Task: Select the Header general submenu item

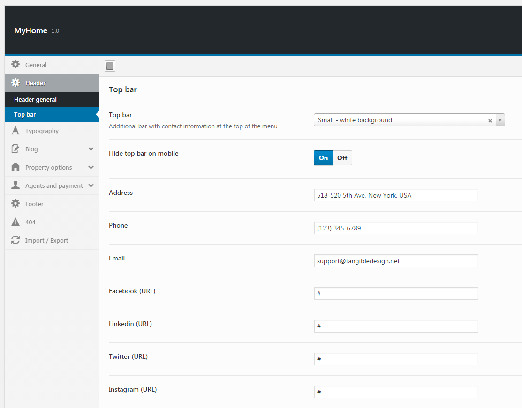Action: [x=52, y=99]
